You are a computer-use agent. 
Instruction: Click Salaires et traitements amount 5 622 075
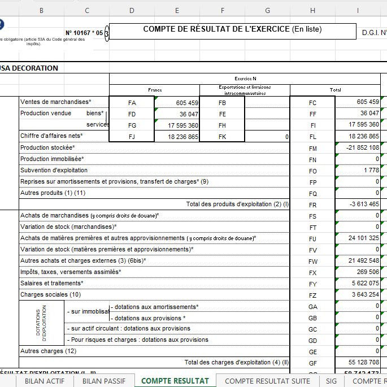coord(358,284)
